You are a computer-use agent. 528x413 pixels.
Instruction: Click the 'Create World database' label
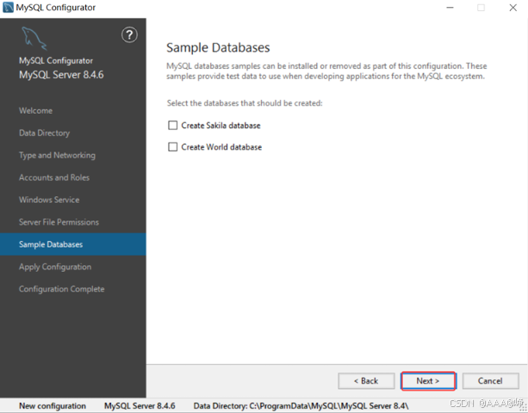click(221, 147)
